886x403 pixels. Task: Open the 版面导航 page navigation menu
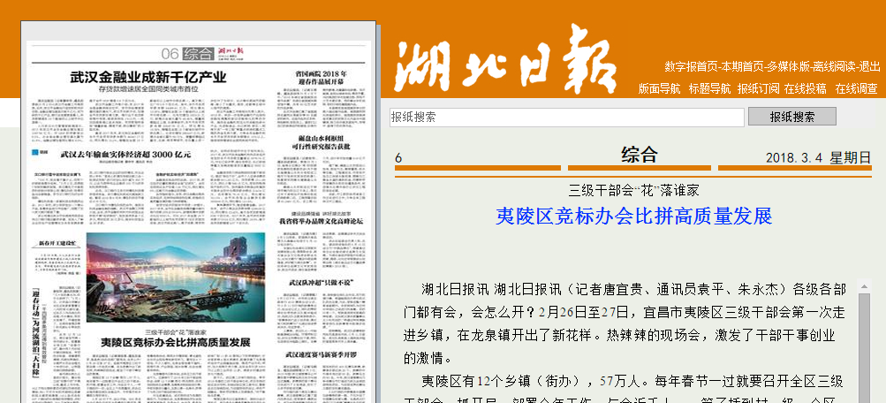[659, 88]
